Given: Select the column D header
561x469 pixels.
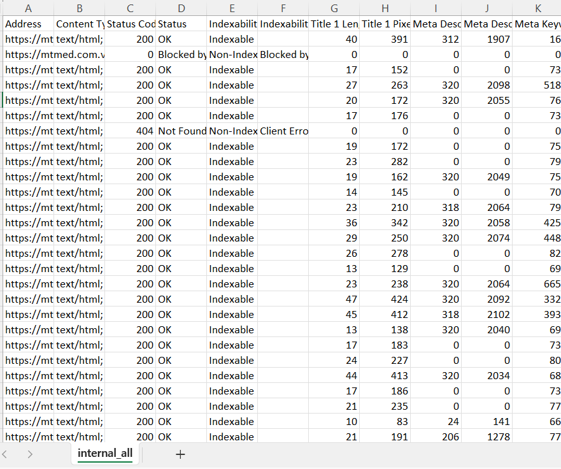Looking at the screenshot, I should [181, 8].
